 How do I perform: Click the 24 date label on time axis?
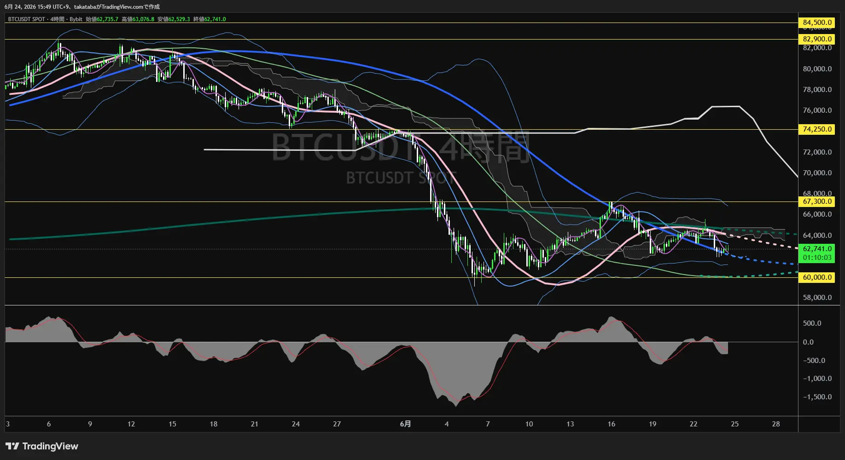(296, 424)
